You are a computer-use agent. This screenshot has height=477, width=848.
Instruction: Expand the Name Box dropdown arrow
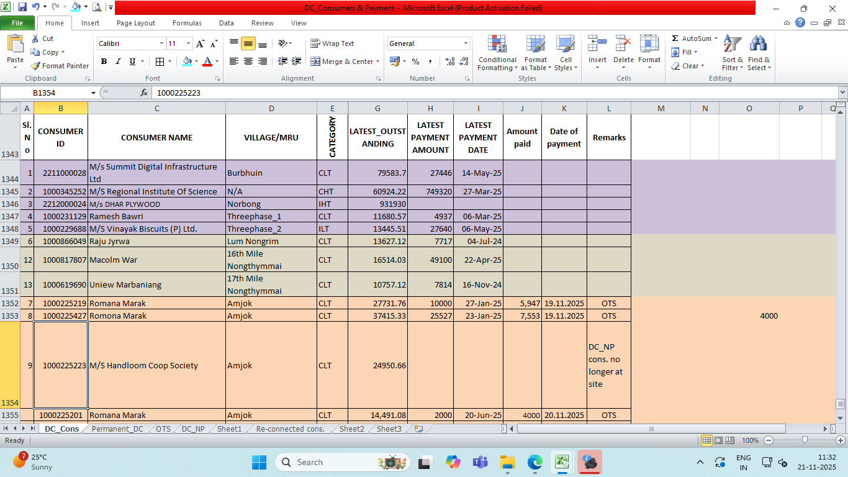pos(93,93)
